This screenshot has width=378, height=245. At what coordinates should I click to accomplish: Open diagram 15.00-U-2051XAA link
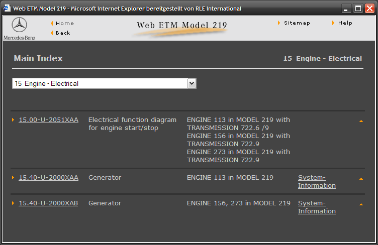(48, 120)
